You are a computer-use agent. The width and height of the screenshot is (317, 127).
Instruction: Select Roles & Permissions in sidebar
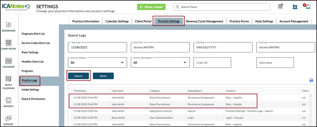click(33, 99)
